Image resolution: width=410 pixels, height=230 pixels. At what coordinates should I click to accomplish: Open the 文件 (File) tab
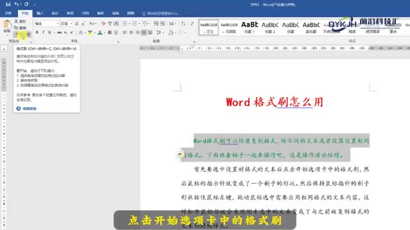coord(8,13)
